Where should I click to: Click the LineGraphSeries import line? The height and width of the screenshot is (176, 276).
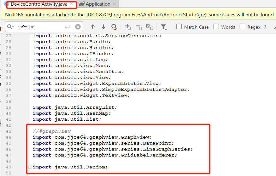pyautogui.click(x=113, y=149)
